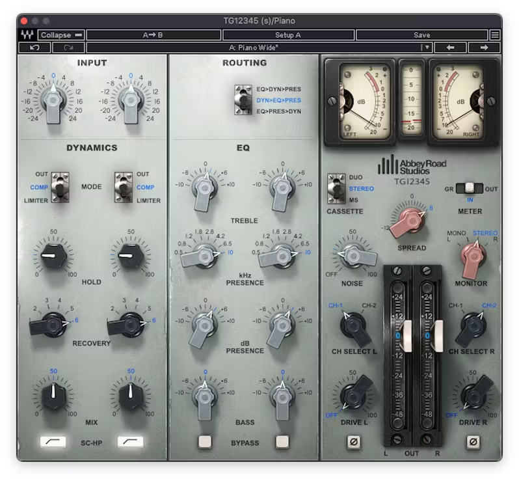The height and width of the screenshot is (481, 519).
Task: Click the left RECOVERY knob
Action: (52, 325)
